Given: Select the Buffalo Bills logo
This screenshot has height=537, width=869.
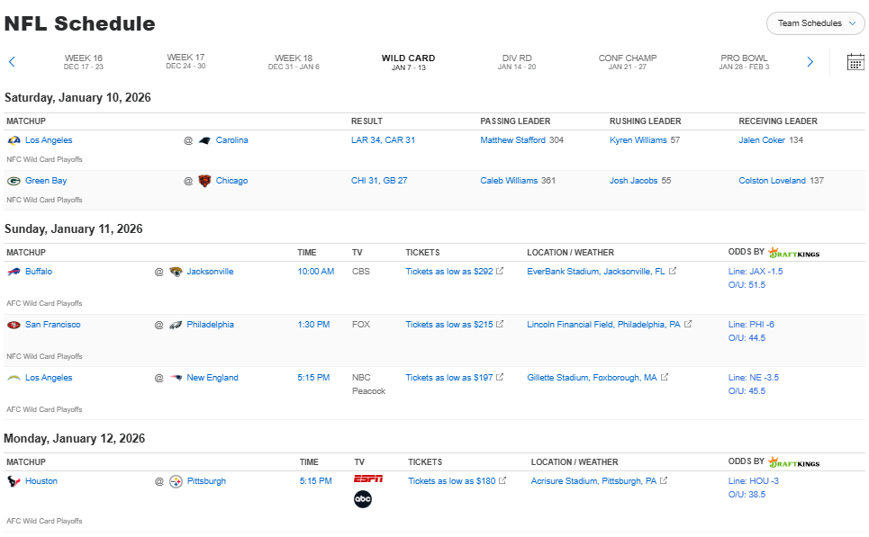Looking at the screenshot, I should click(x=15, y=271).
